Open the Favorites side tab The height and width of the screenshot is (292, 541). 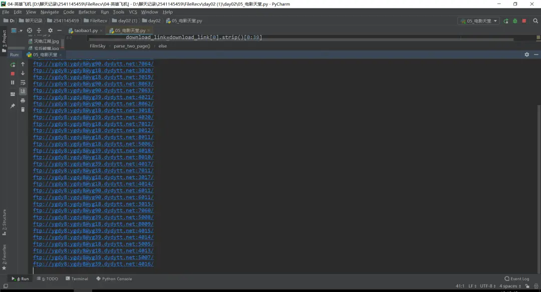[4, 257]
